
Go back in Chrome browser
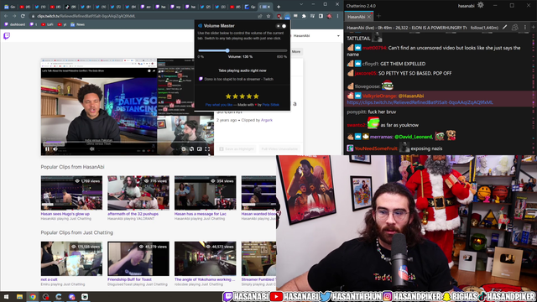6,16
